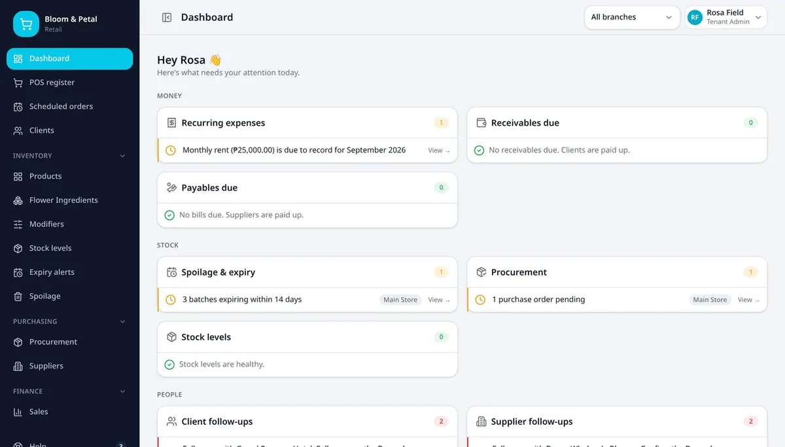Open the Rosa Field account menu chevron
Screen dimensions: 785x447
[758, 18]
